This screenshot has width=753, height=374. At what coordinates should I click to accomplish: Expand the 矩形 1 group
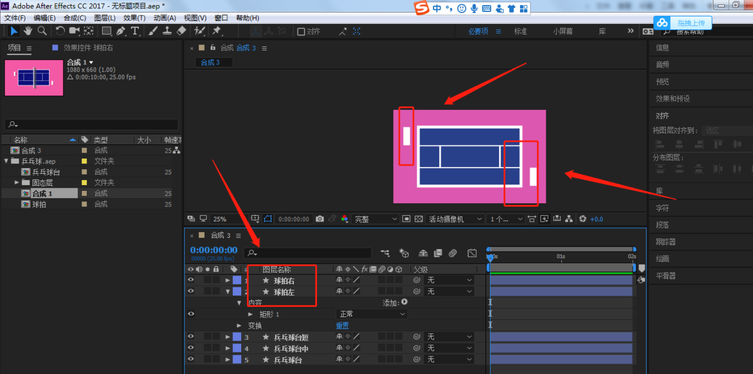[250, 314]
